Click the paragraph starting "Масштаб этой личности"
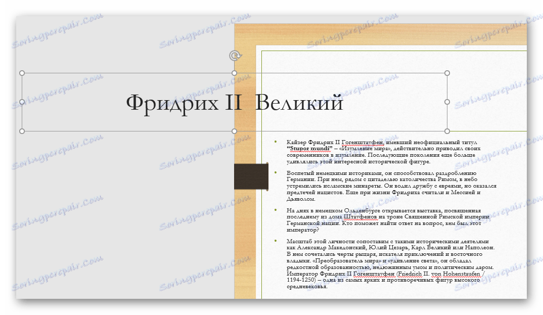 [390, 264]
